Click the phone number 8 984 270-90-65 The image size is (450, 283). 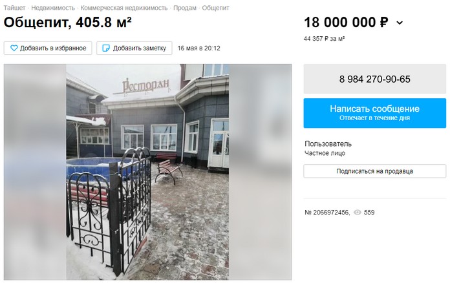point(375,79)
